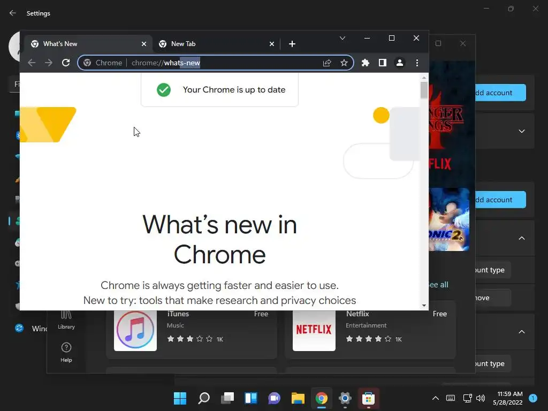Switch to New Tab tab

point(217,44)
